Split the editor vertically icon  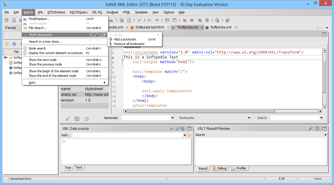pos(175,20)
